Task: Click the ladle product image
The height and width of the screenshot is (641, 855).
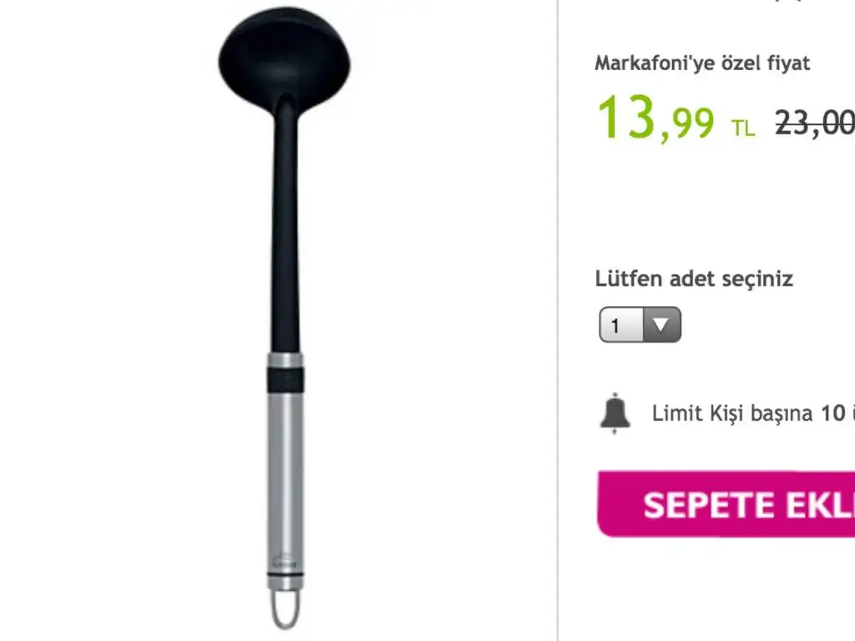Action: coord(285,318)
